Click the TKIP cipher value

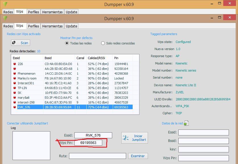(179, 113)
